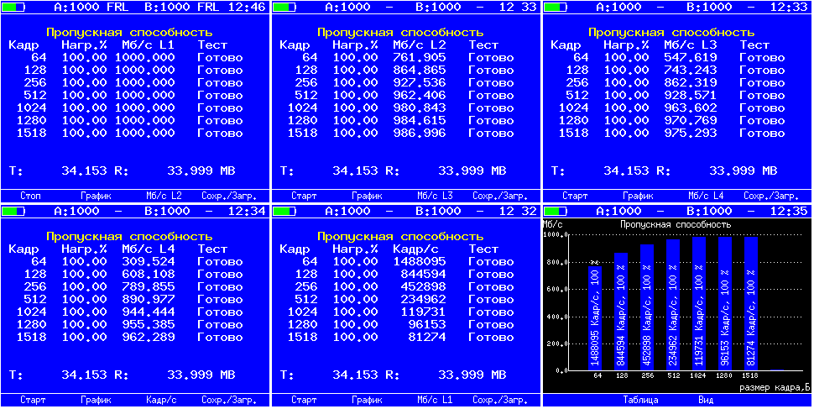
Task: Click the clock reading 12:46
Action: point(248,8)
